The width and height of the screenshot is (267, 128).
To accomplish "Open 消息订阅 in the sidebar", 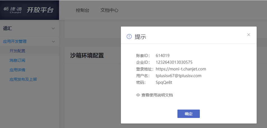I will (x=17, y=60).
